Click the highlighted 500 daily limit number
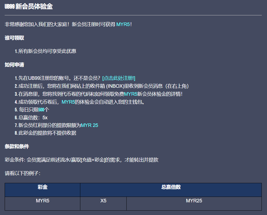This screenshot has height=215, width=267. pos(41,110)
